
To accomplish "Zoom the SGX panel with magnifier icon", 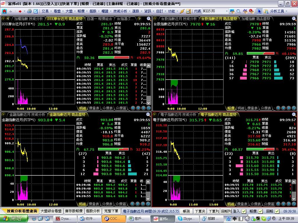I will click(x=149, y=19).
